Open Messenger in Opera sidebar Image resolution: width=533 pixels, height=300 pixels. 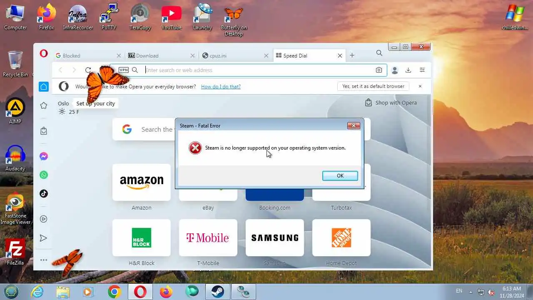(x=44, y=156)
